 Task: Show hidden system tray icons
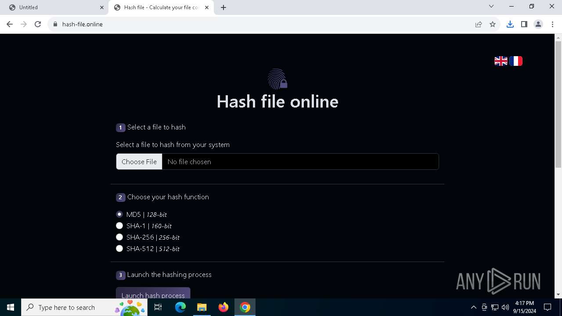click(473, 307)
